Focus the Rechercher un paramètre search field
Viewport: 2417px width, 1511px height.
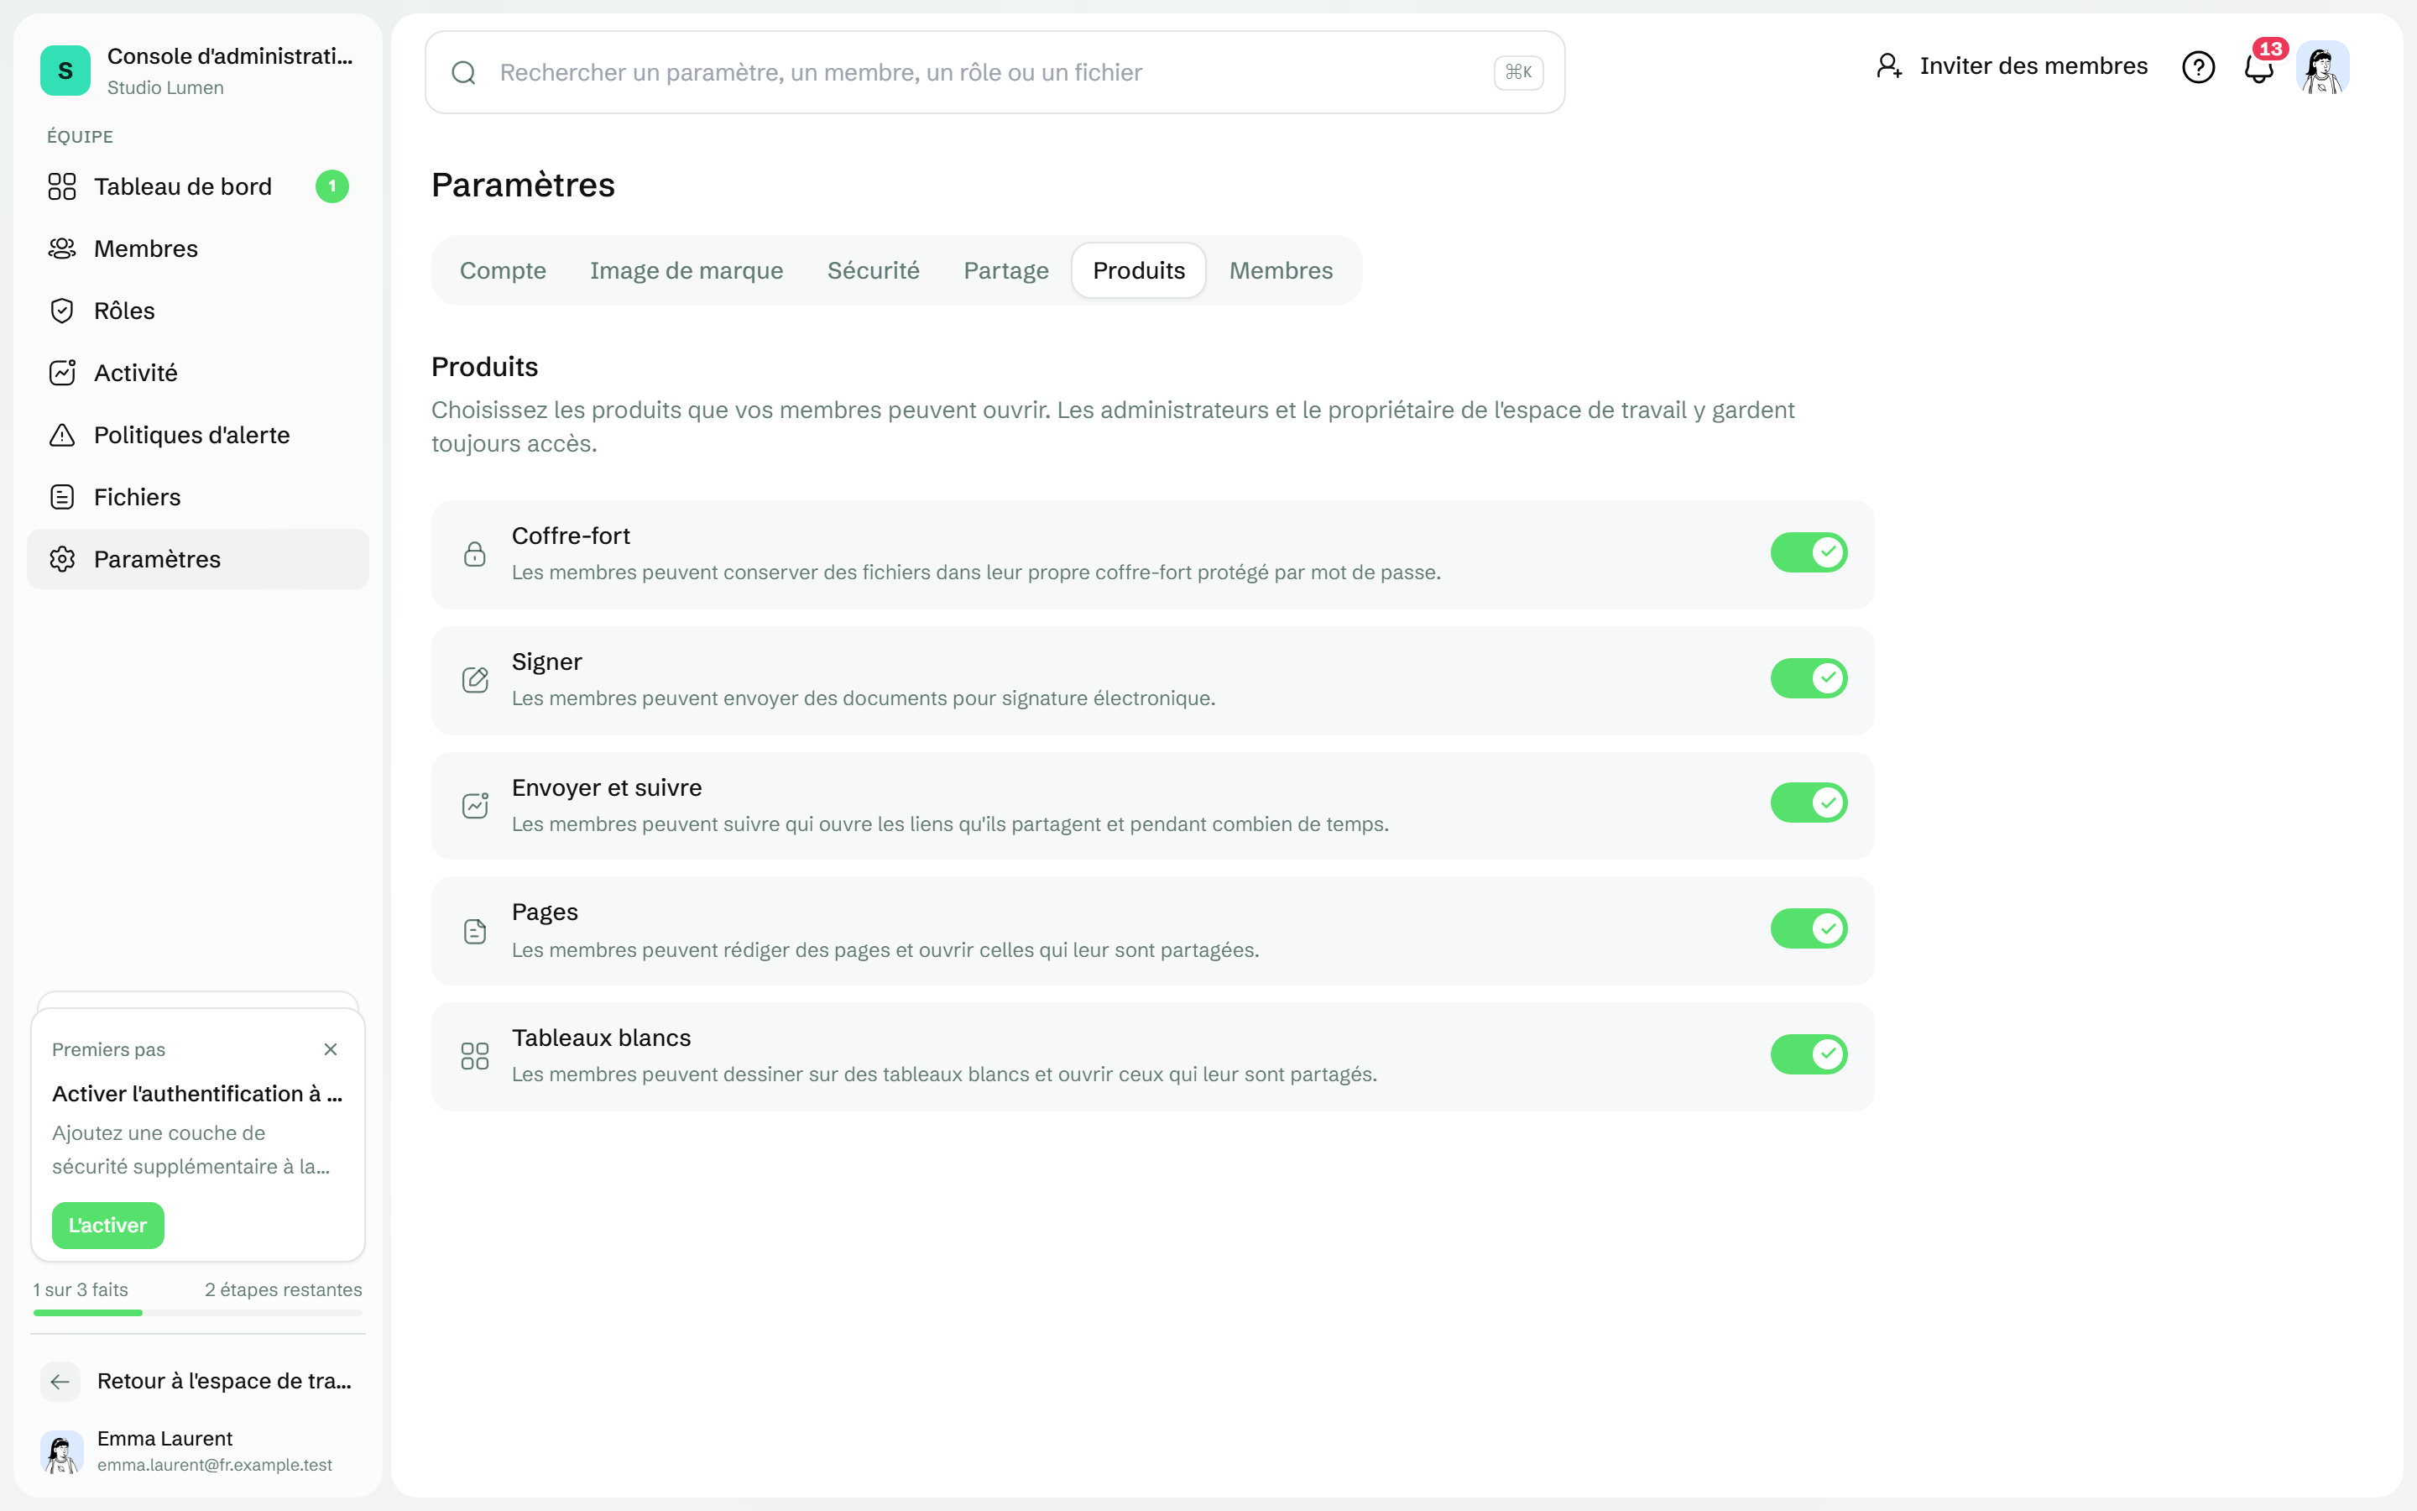point(994,72)
